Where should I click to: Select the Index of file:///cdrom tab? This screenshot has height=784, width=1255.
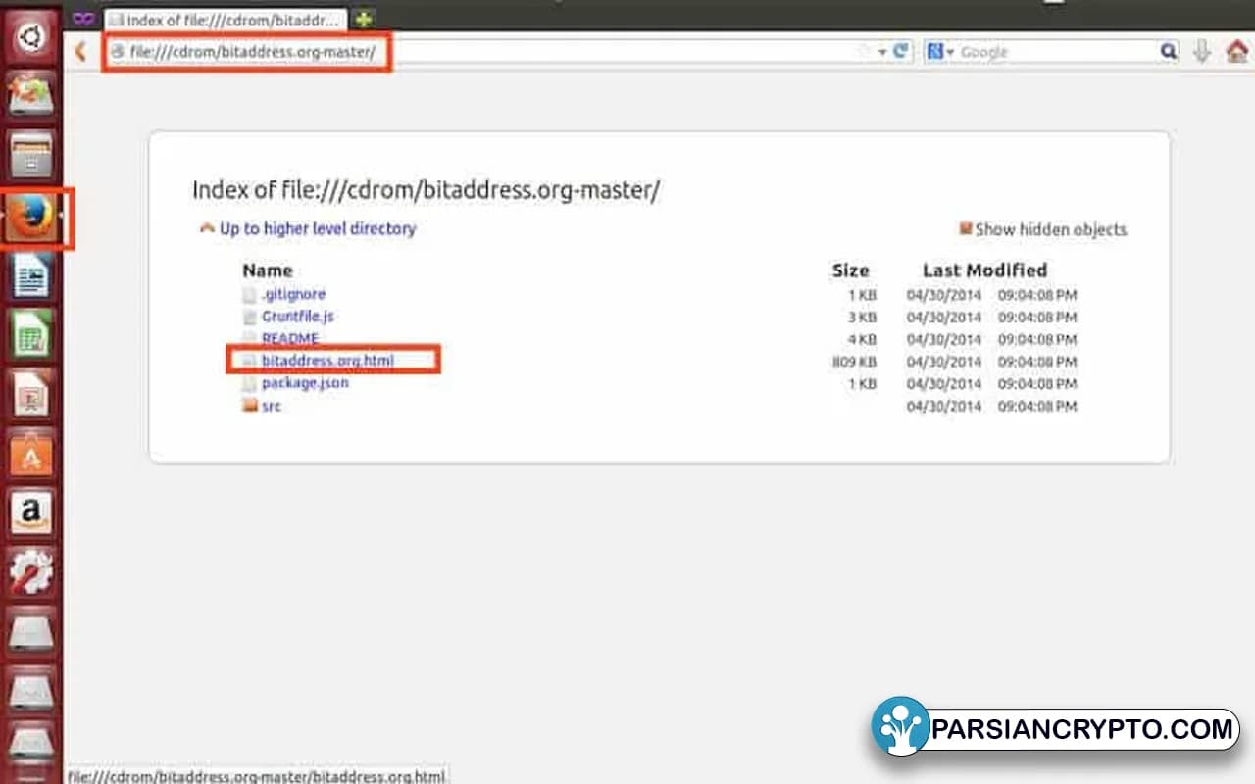coord(226,19)
